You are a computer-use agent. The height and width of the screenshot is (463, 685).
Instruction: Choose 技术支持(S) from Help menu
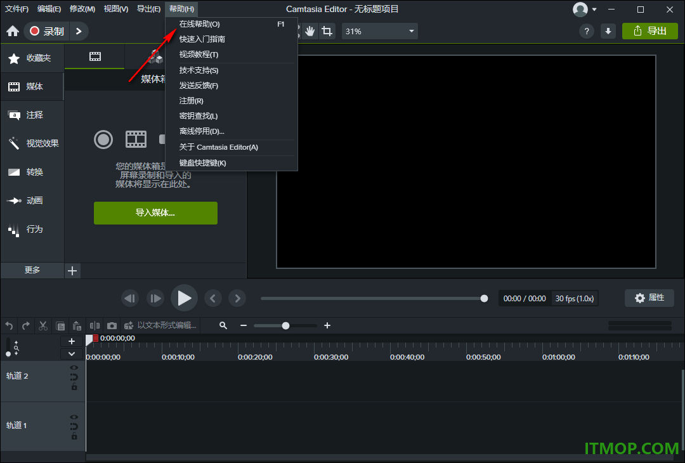click(x=232, y=70)
